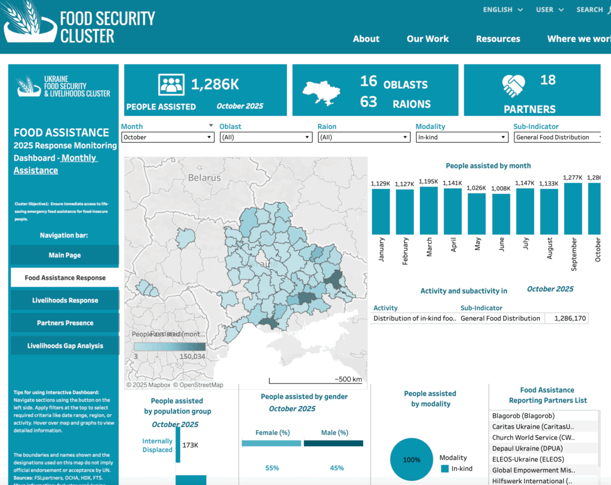
Task: Open the ENGLISH language menu
Action: coord(502,10)
